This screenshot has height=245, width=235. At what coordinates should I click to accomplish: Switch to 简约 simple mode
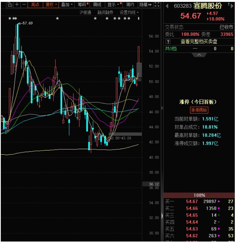pos(130,5)
